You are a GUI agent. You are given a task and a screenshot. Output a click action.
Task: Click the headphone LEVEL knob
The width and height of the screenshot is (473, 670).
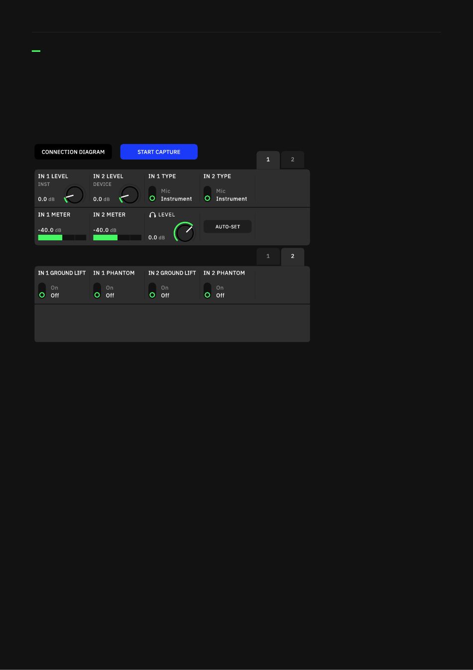click(185, 232)
